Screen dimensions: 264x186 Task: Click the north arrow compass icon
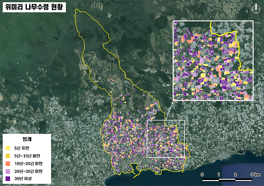click(256, 7)
